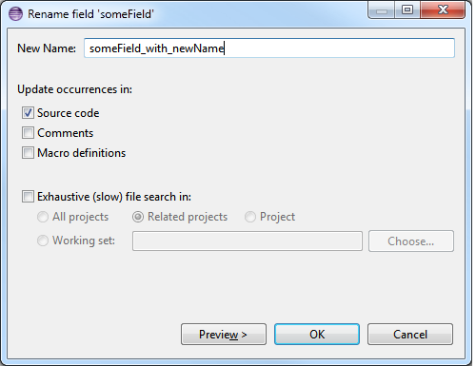Click the Preview > button

[x=224, y=335]
